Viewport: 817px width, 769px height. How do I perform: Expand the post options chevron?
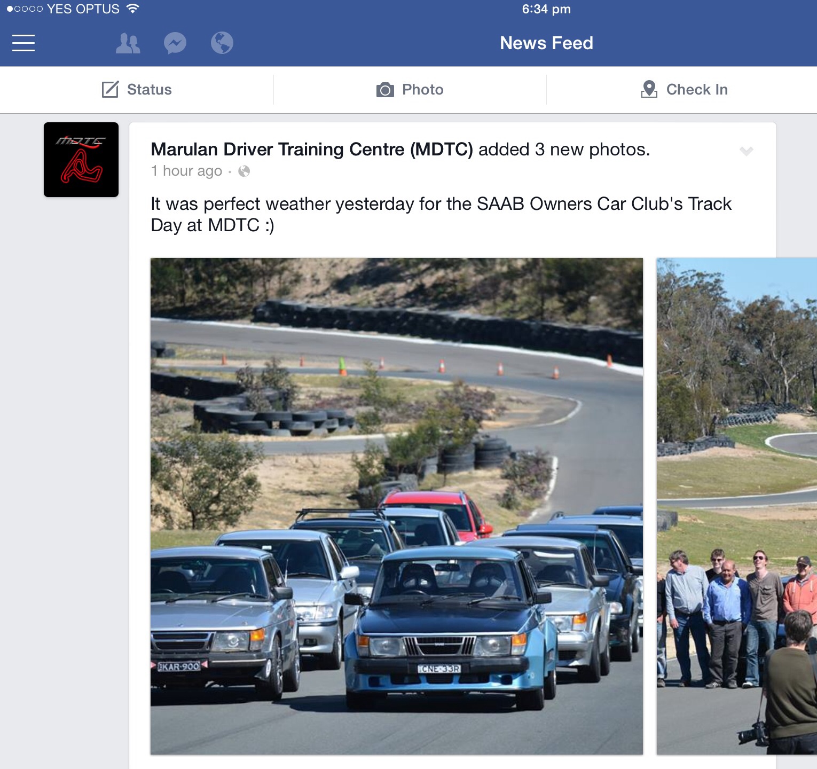[747, 151]
